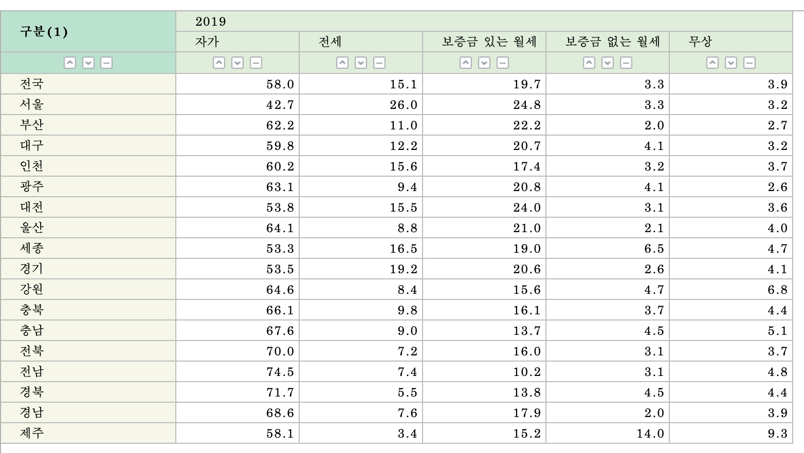Click the 제주 row label
Viewport: 804px width, 453px height.
coord(32,433)
